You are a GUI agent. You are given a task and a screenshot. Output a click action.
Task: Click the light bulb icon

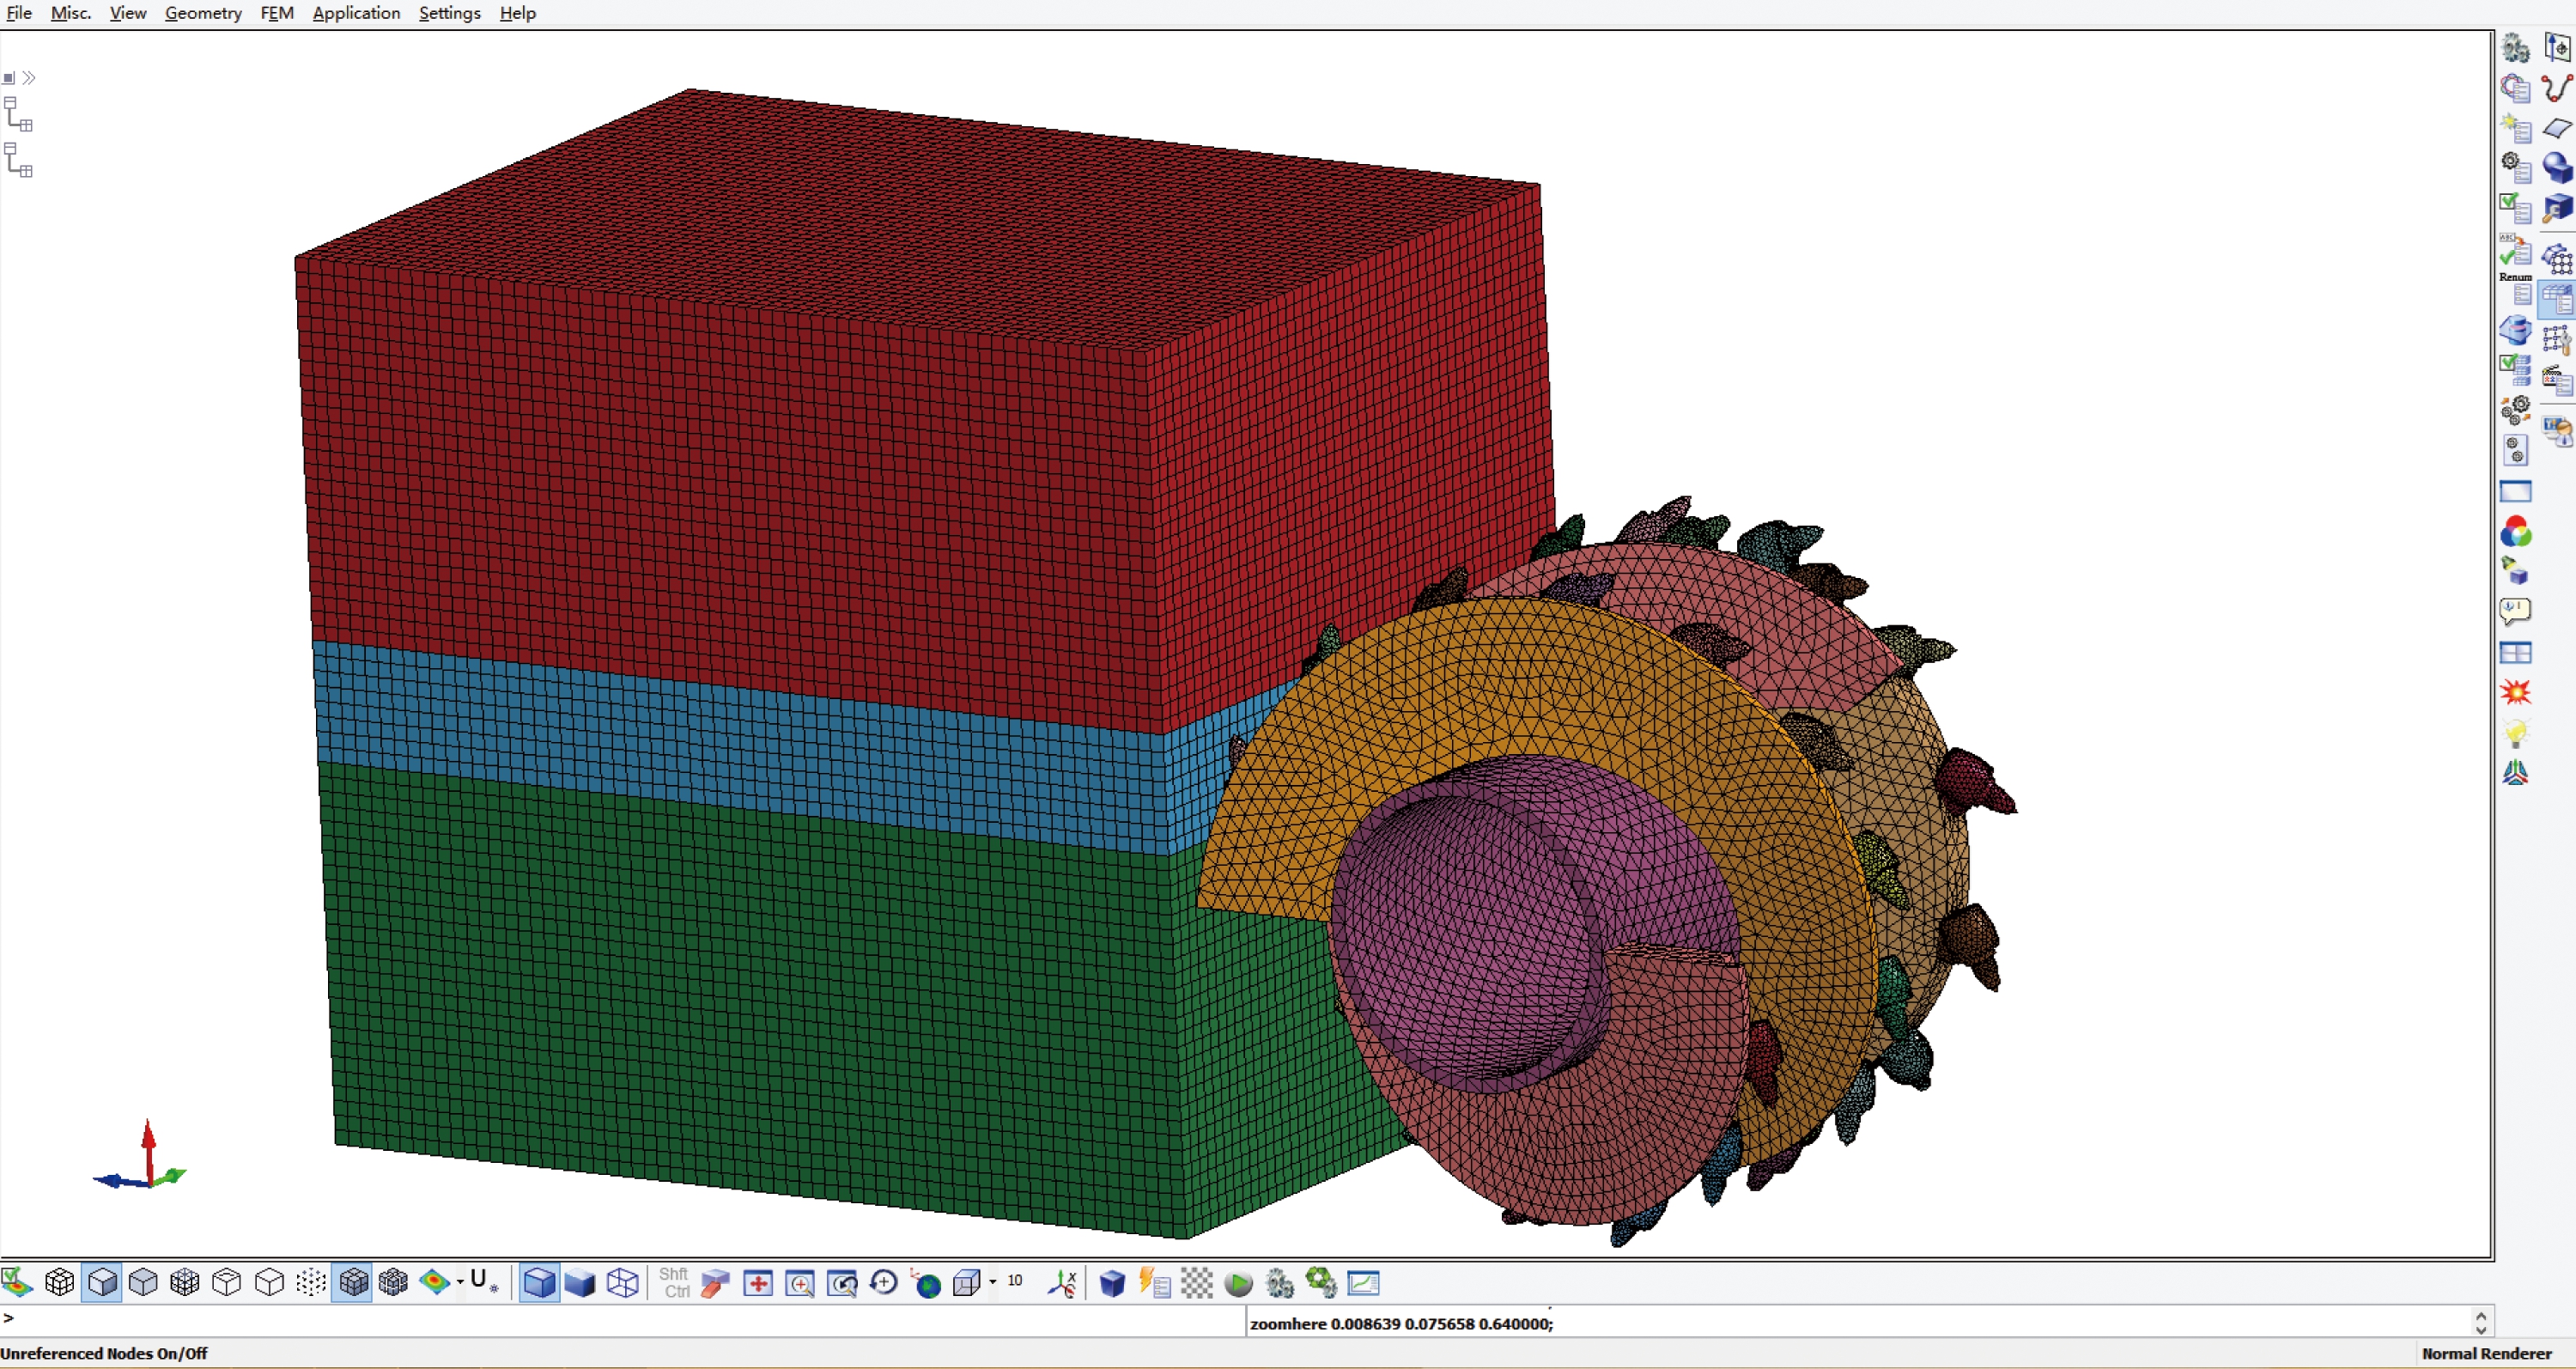coord(2515,733)
